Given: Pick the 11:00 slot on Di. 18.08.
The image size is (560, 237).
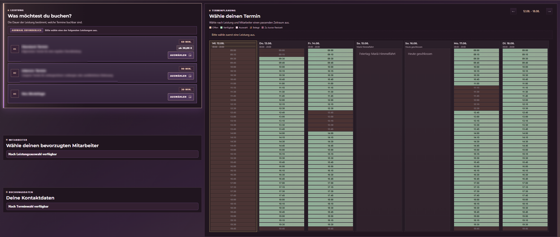Looking at the screenshot, I should [x=525, y=84].
